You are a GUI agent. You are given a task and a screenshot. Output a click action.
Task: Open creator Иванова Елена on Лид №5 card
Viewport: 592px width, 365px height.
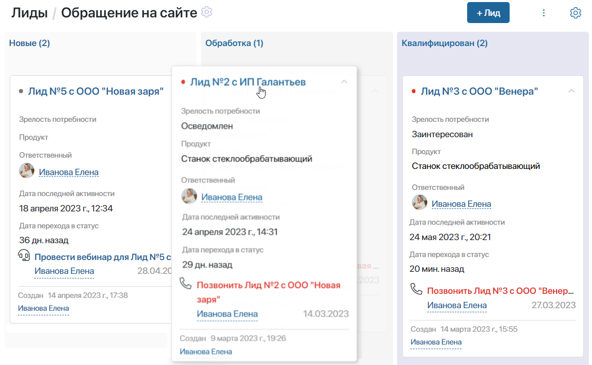point(43,308)
